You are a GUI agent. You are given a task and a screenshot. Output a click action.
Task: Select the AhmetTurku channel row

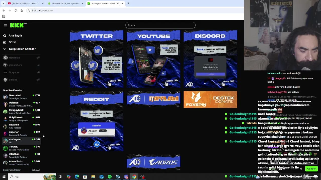(21, 163)
